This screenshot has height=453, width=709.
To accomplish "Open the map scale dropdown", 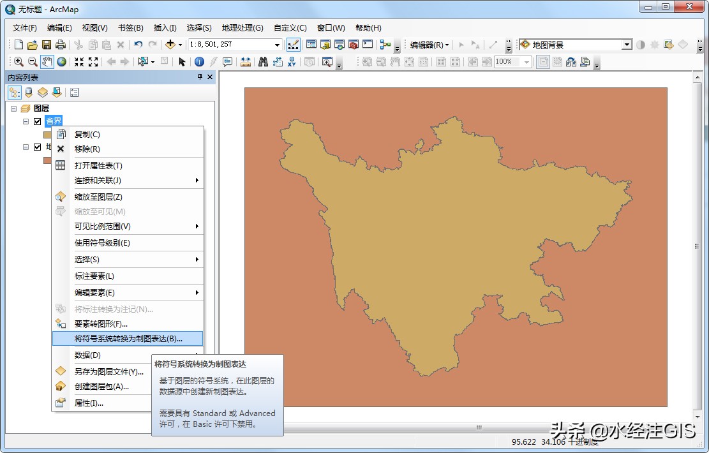I will pos(277,45).
